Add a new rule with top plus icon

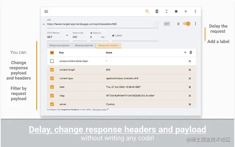pyautogui.click(x=186, y=11)
